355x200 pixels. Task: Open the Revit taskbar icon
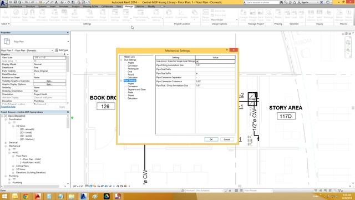click(84, 196)
